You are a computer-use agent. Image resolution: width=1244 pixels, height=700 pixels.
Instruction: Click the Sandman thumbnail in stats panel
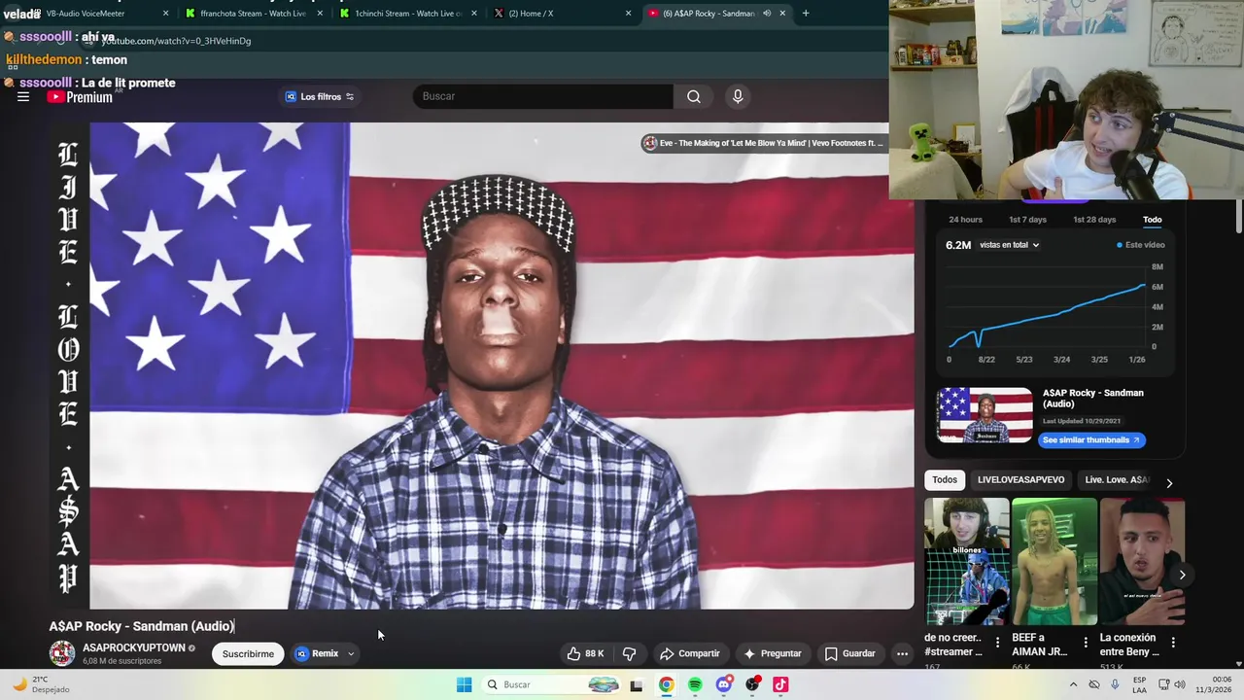pos(985,415)
